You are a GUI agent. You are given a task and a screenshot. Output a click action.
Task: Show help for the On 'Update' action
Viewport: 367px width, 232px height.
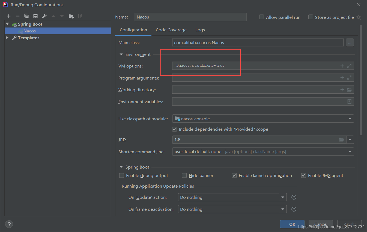pyautogui.click(x=294, y=197)
